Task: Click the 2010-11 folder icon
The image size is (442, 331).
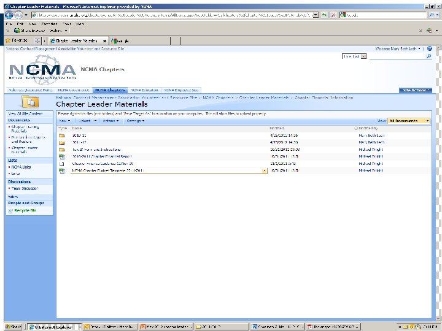Action: click(x=62, y=135)
